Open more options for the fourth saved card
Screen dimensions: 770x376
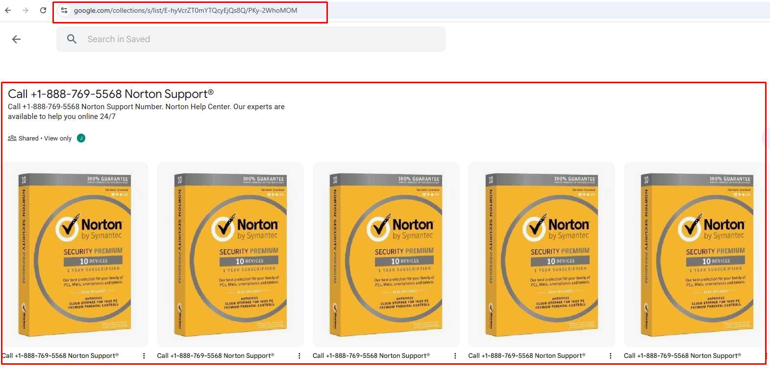[610, 356]
